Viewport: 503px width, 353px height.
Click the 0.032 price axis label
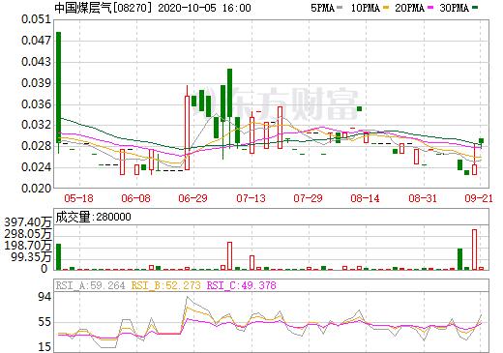(x=36, y=125)
